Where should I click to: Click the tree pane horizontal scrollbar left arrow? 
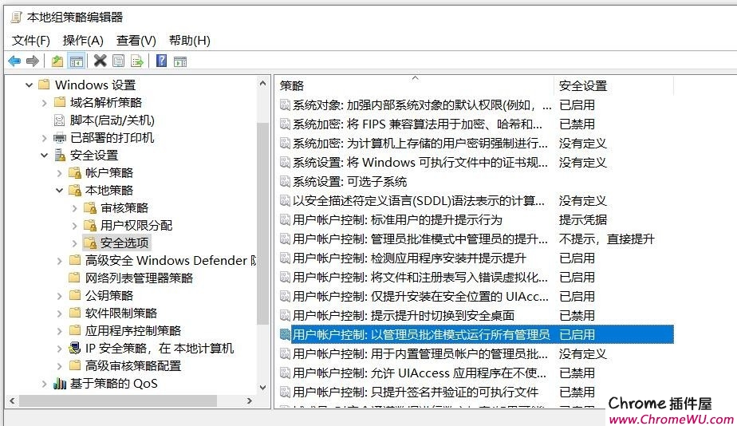[x=12, y=401]
